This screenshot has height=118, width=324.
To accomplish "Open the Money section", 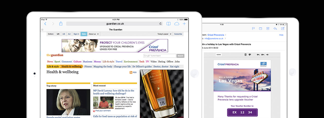I will [97, 62].
